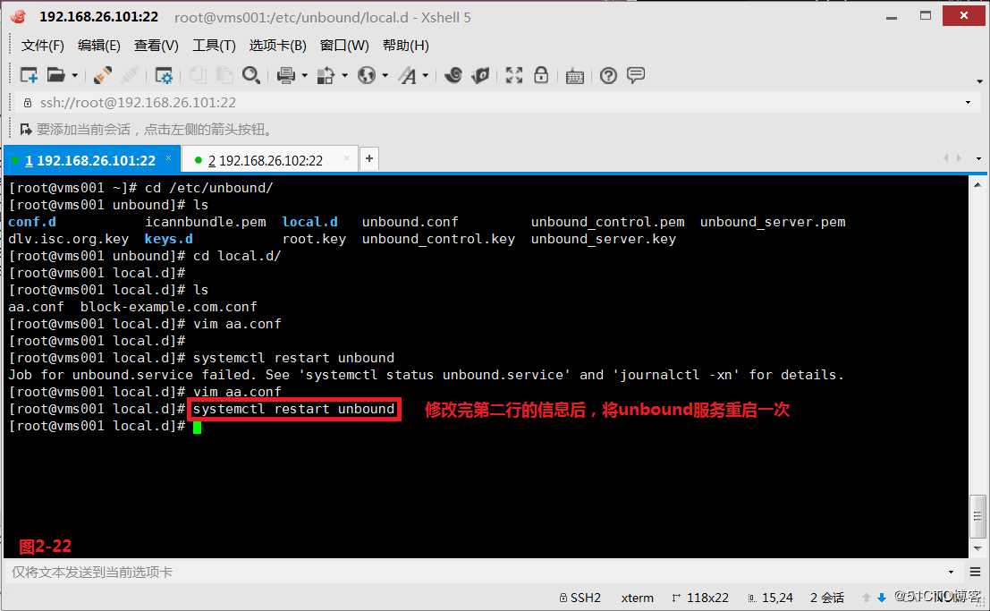
Task: Click the Copy toolbar icon
Action: point(198,76)
